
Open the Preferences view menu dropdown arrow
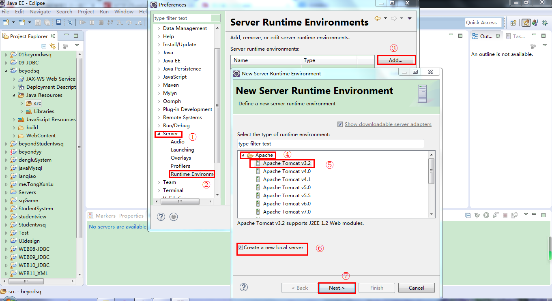[410, 18]
